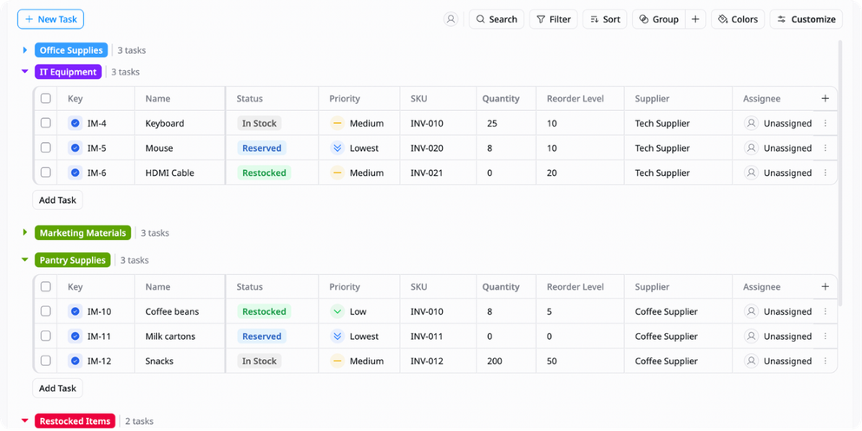Click the IM-11 task type icon

point(76,336)
